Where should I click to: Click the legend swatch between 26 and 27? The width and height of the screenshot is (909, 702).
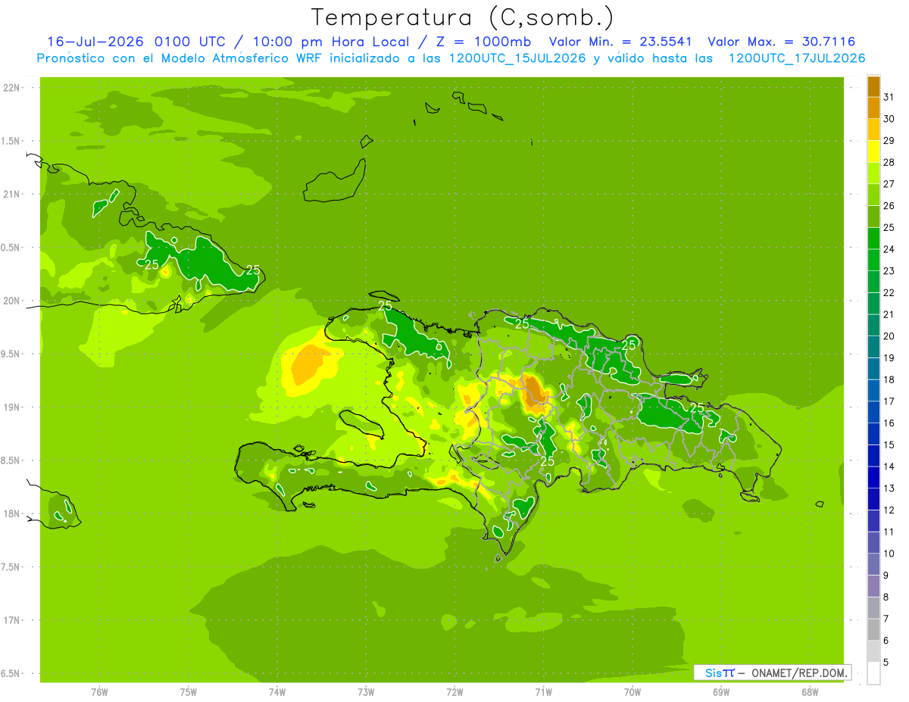873,195
